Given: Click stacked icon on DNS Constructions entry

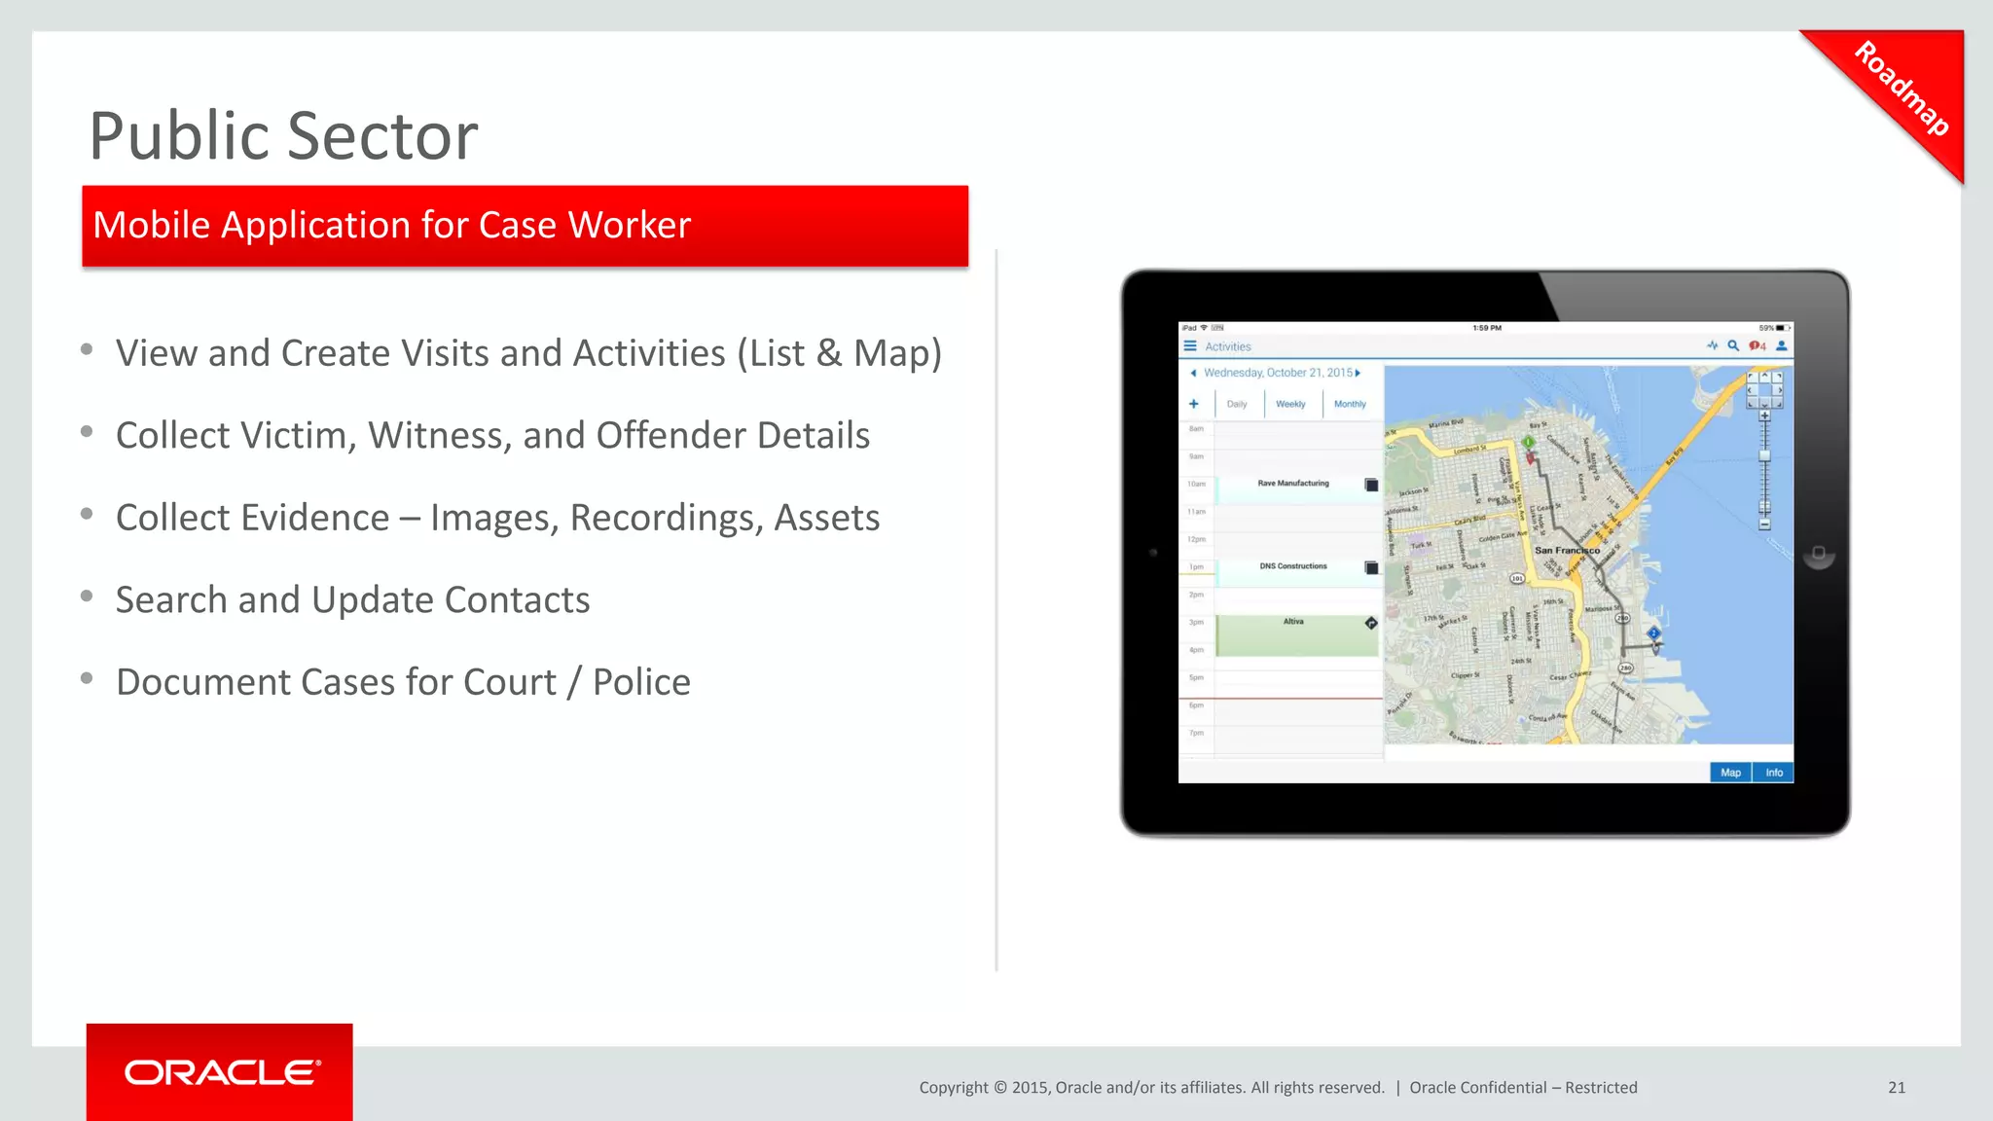Looking at the screenshot, I should pyautogui.click(x=1371, y=567).
